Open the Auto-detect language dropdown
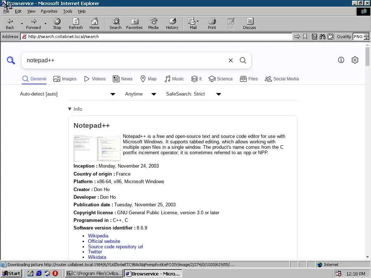 click(x=68, y=94)
